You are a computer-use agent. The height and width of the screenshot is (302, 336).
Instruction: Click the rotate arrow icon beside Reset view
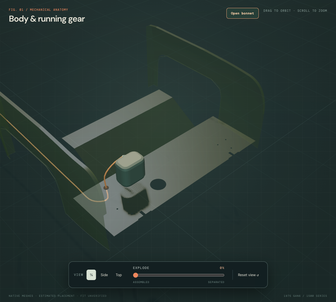[258, 275]
